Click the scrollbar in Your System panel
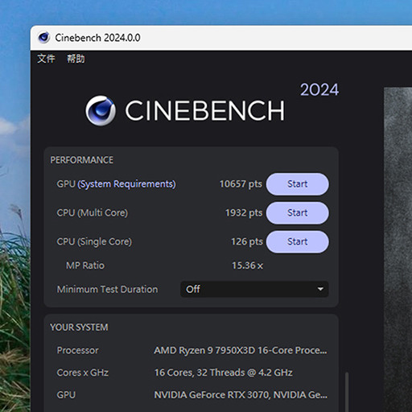 point(347,392)
